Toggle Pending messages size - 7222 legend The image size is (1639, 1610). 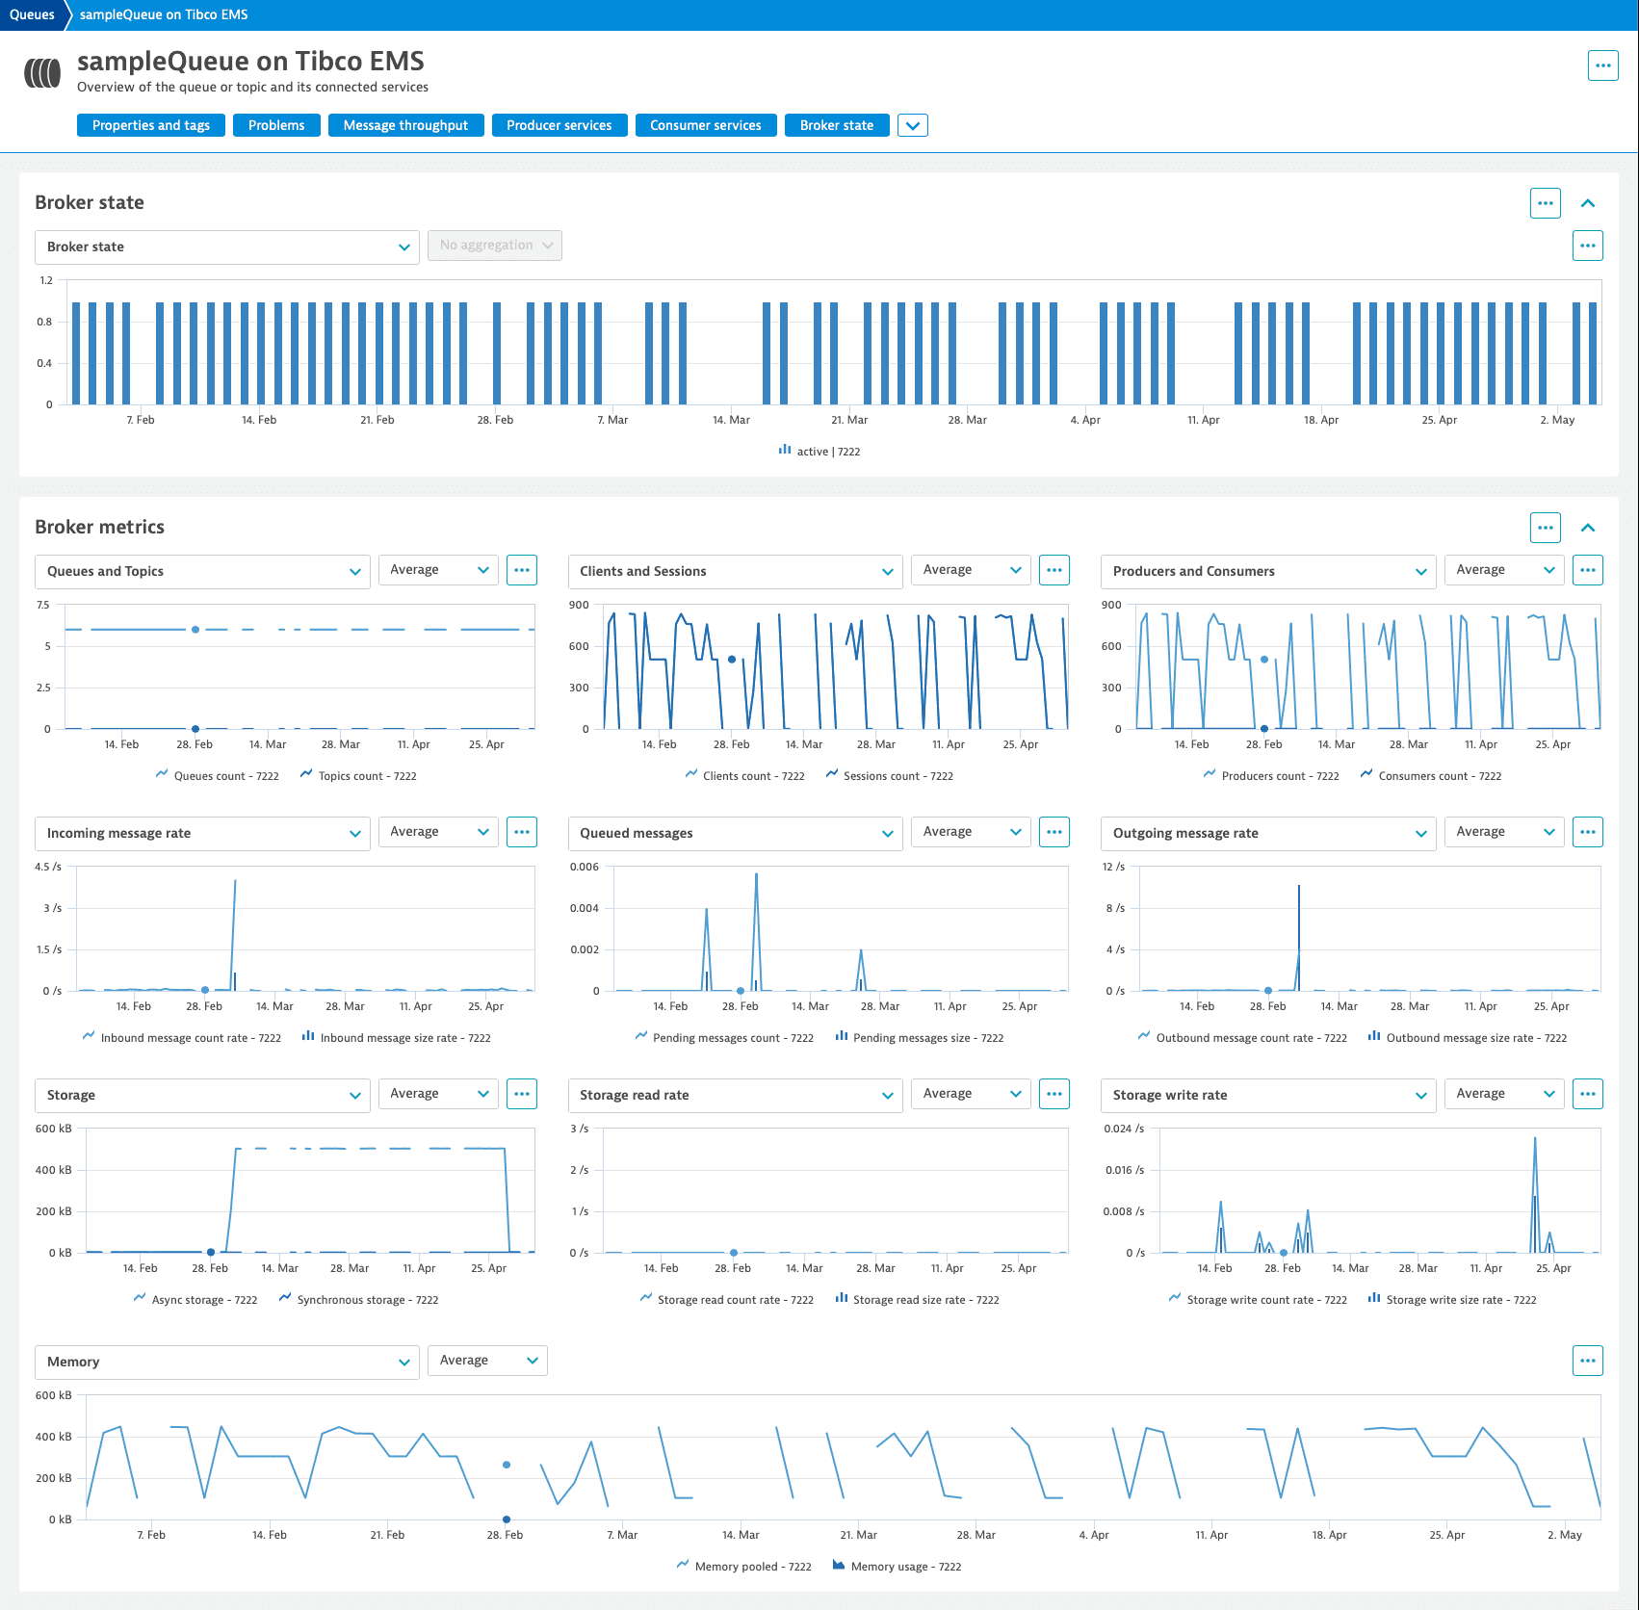click(x=920, y=1037)
